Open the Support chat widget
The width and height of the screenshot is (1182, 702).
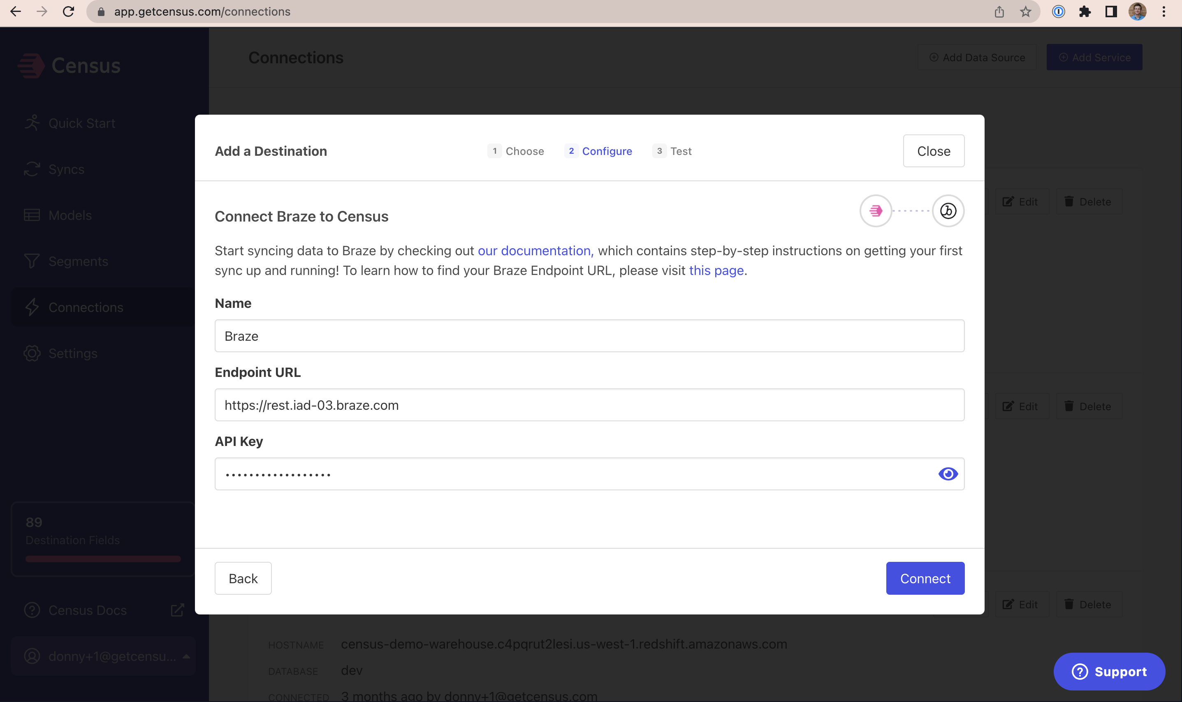click(1109, 672)
